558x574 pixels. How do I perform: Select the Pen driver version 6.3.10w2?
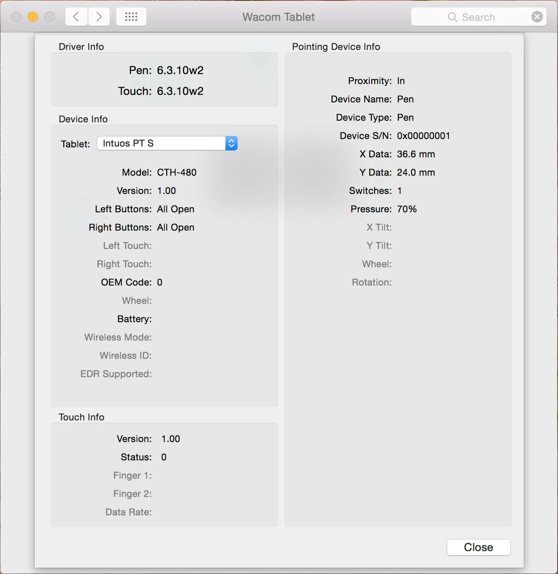(180, 70)
